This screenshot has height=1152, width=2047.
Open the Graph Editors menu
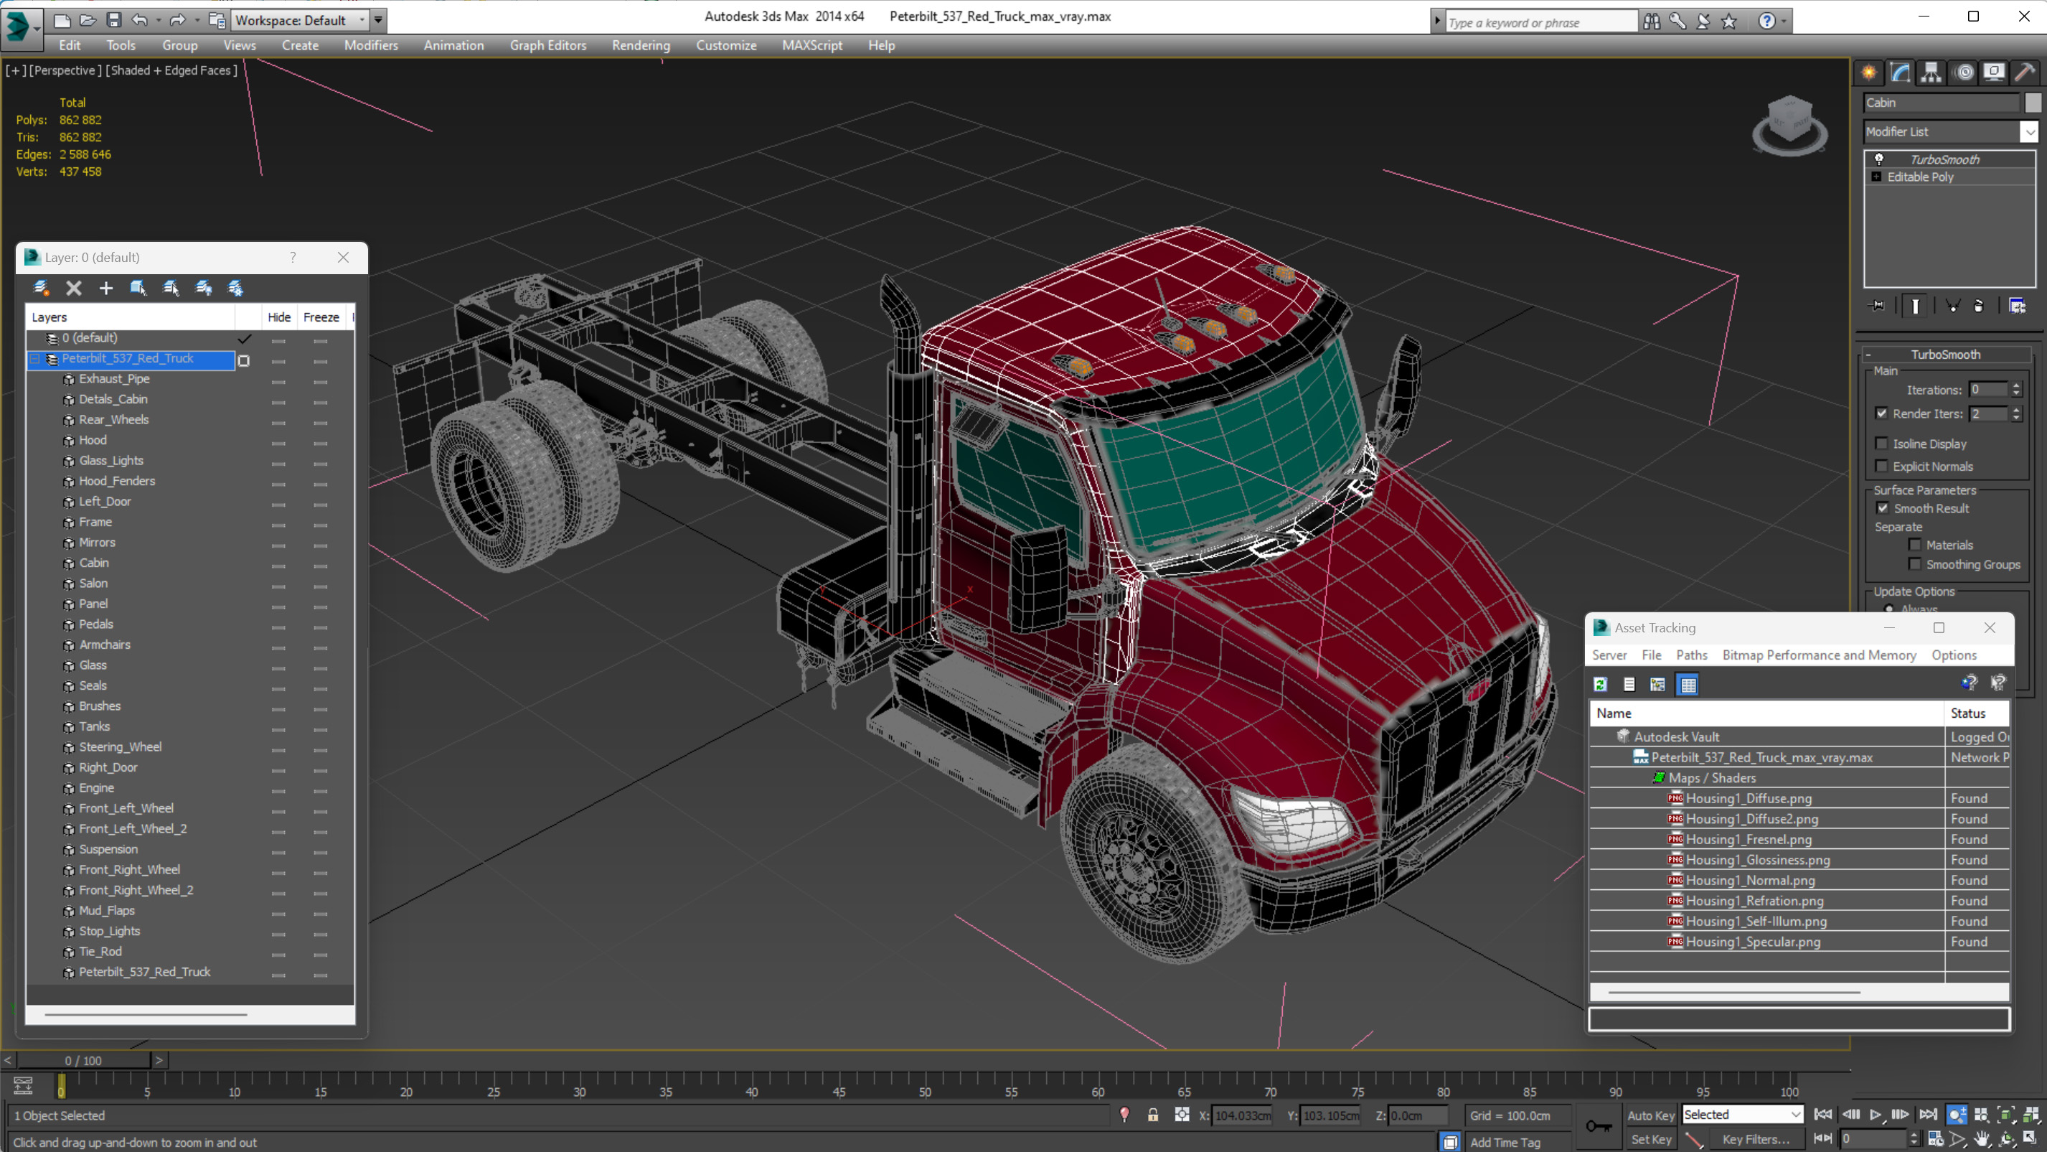click(547, 45)
